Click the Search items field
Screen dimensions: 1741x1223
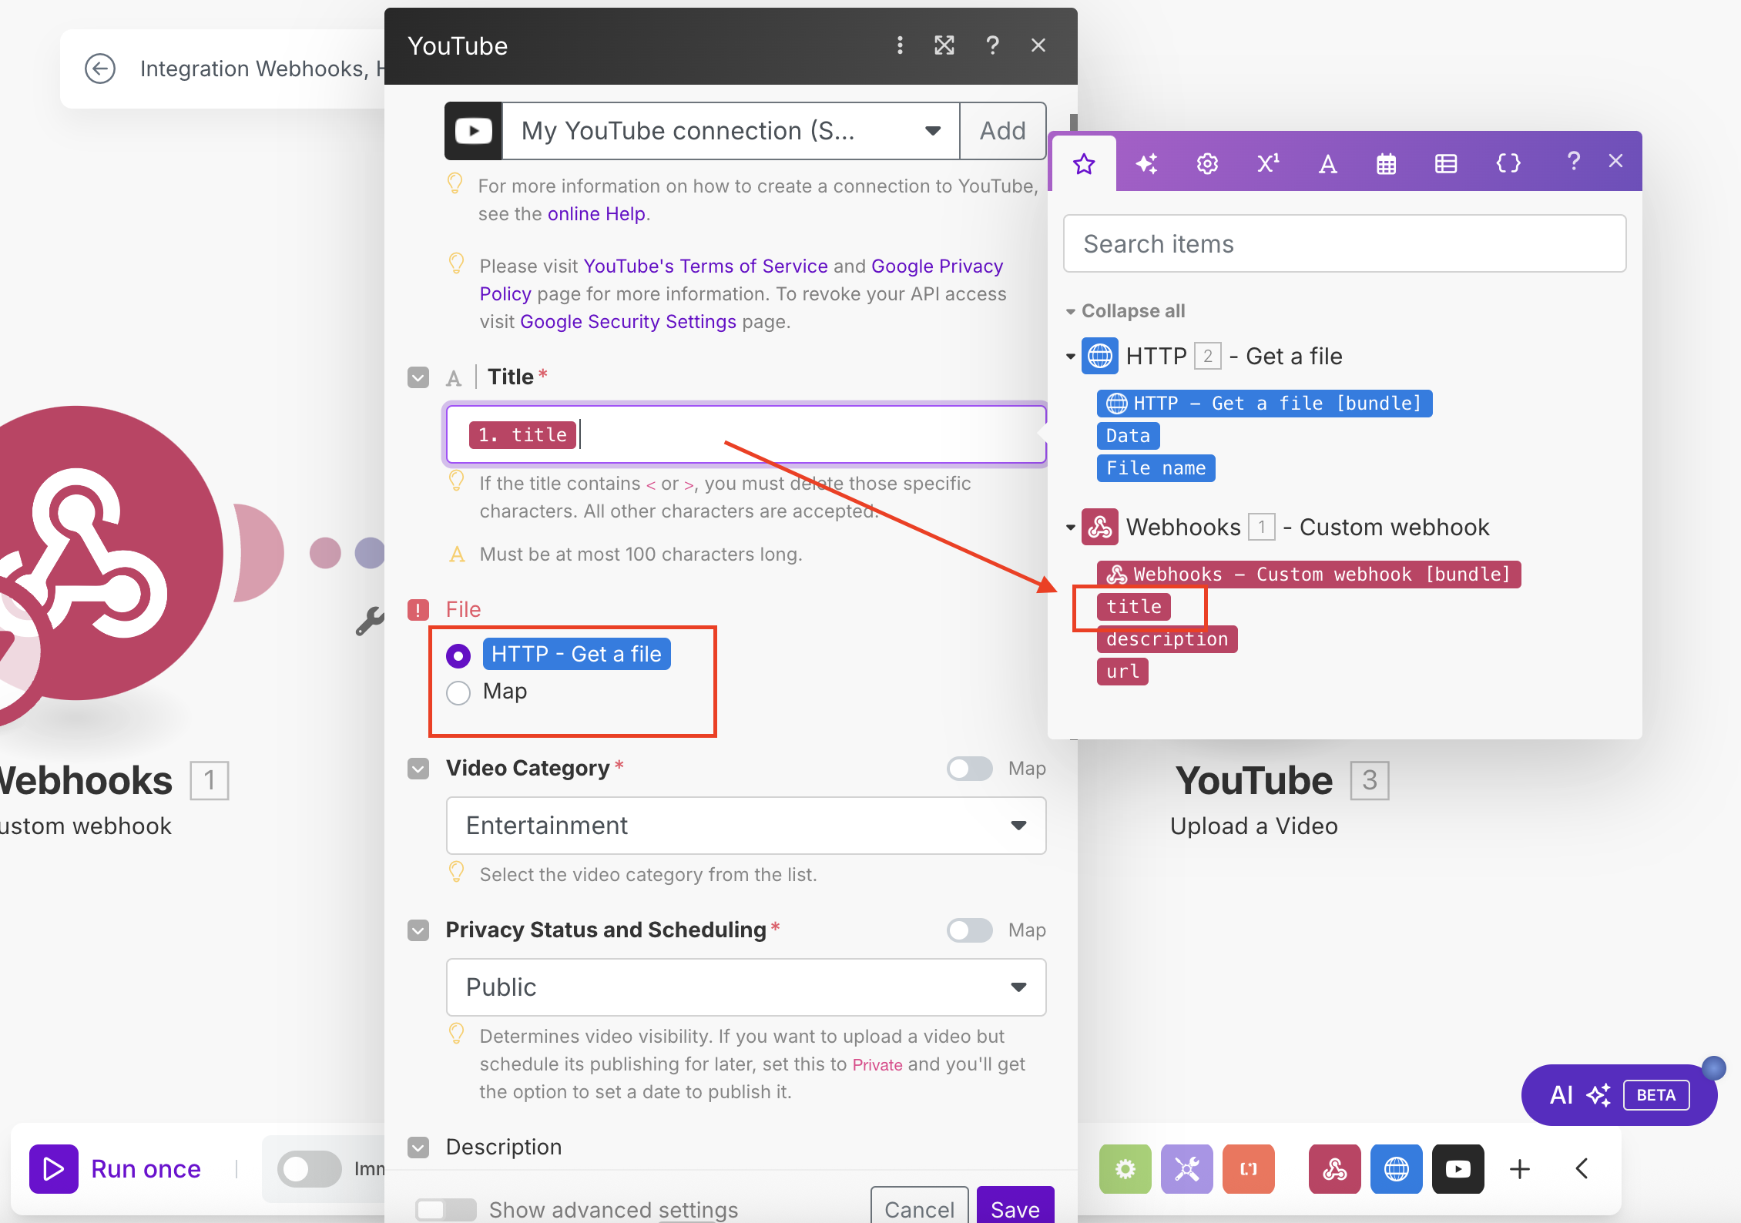1344,244
